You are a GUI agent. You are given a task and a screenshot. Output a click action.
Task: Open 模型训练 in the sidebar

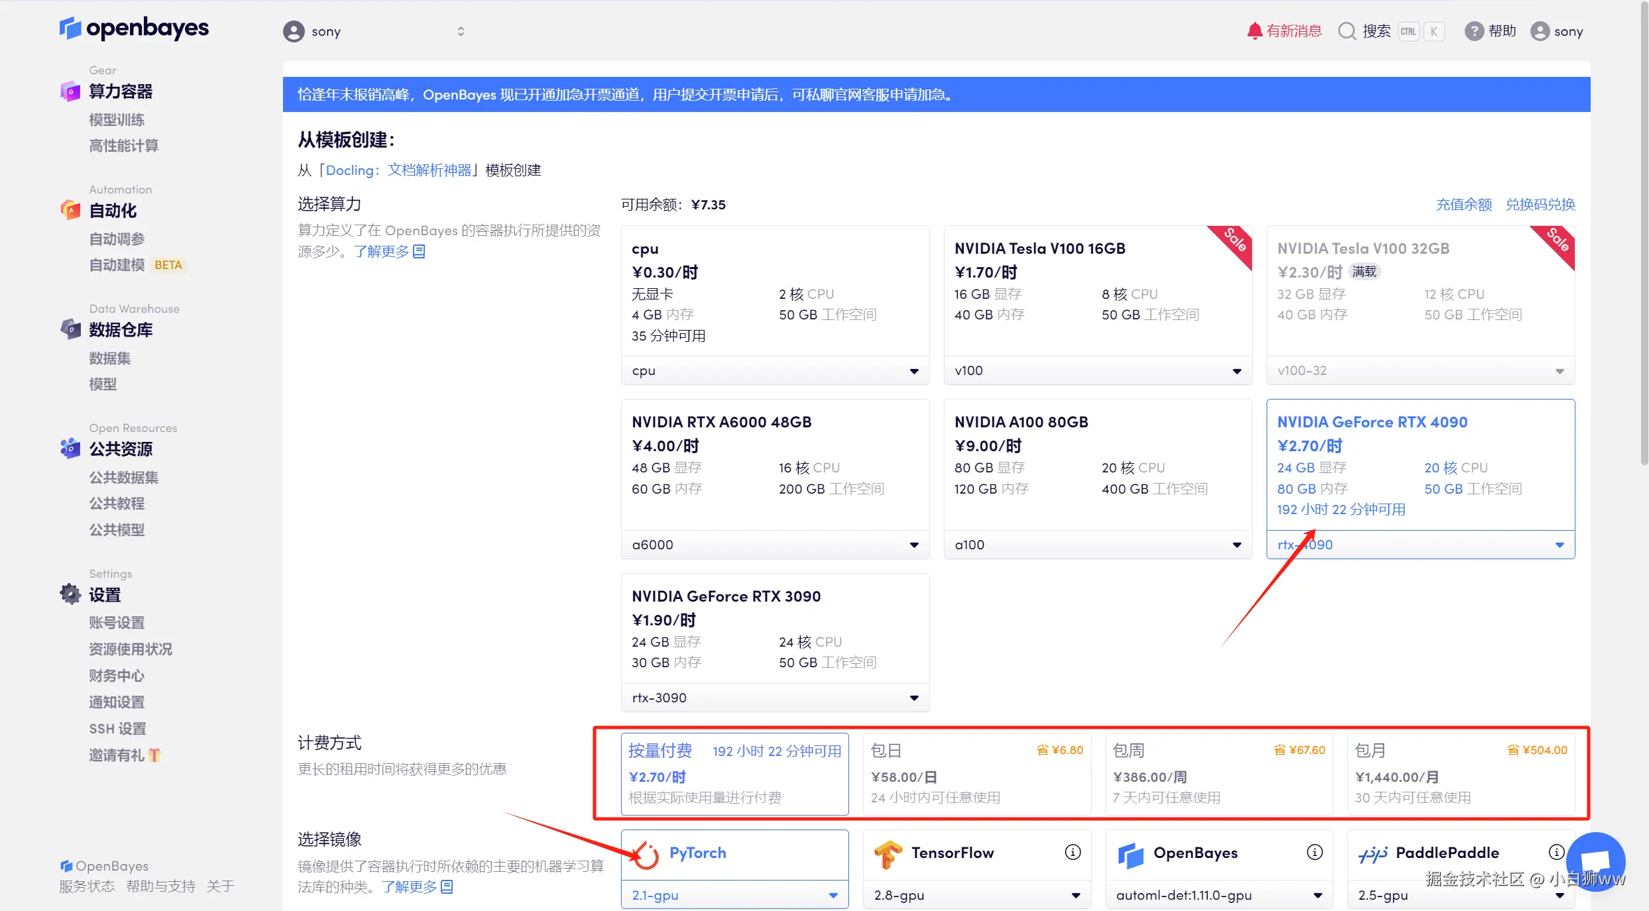coord(117,120)
